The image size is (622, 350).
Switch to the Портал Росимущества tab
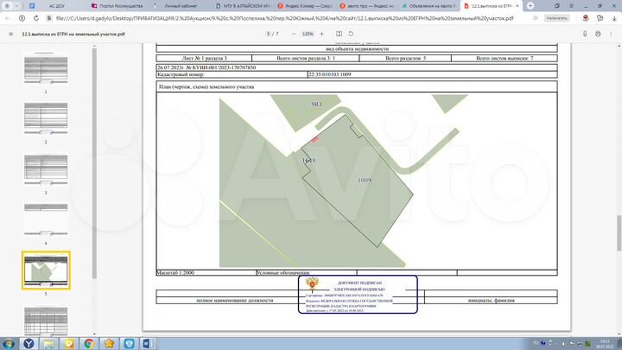(x=118, y=6)
